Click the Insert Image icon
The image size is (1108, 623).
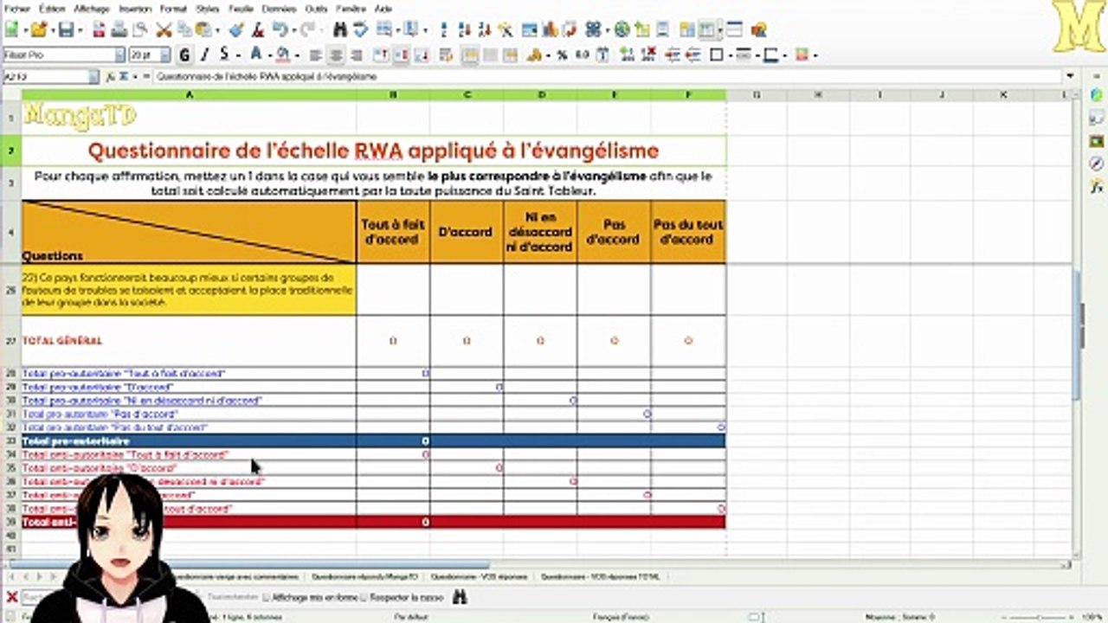click(529, 29)
